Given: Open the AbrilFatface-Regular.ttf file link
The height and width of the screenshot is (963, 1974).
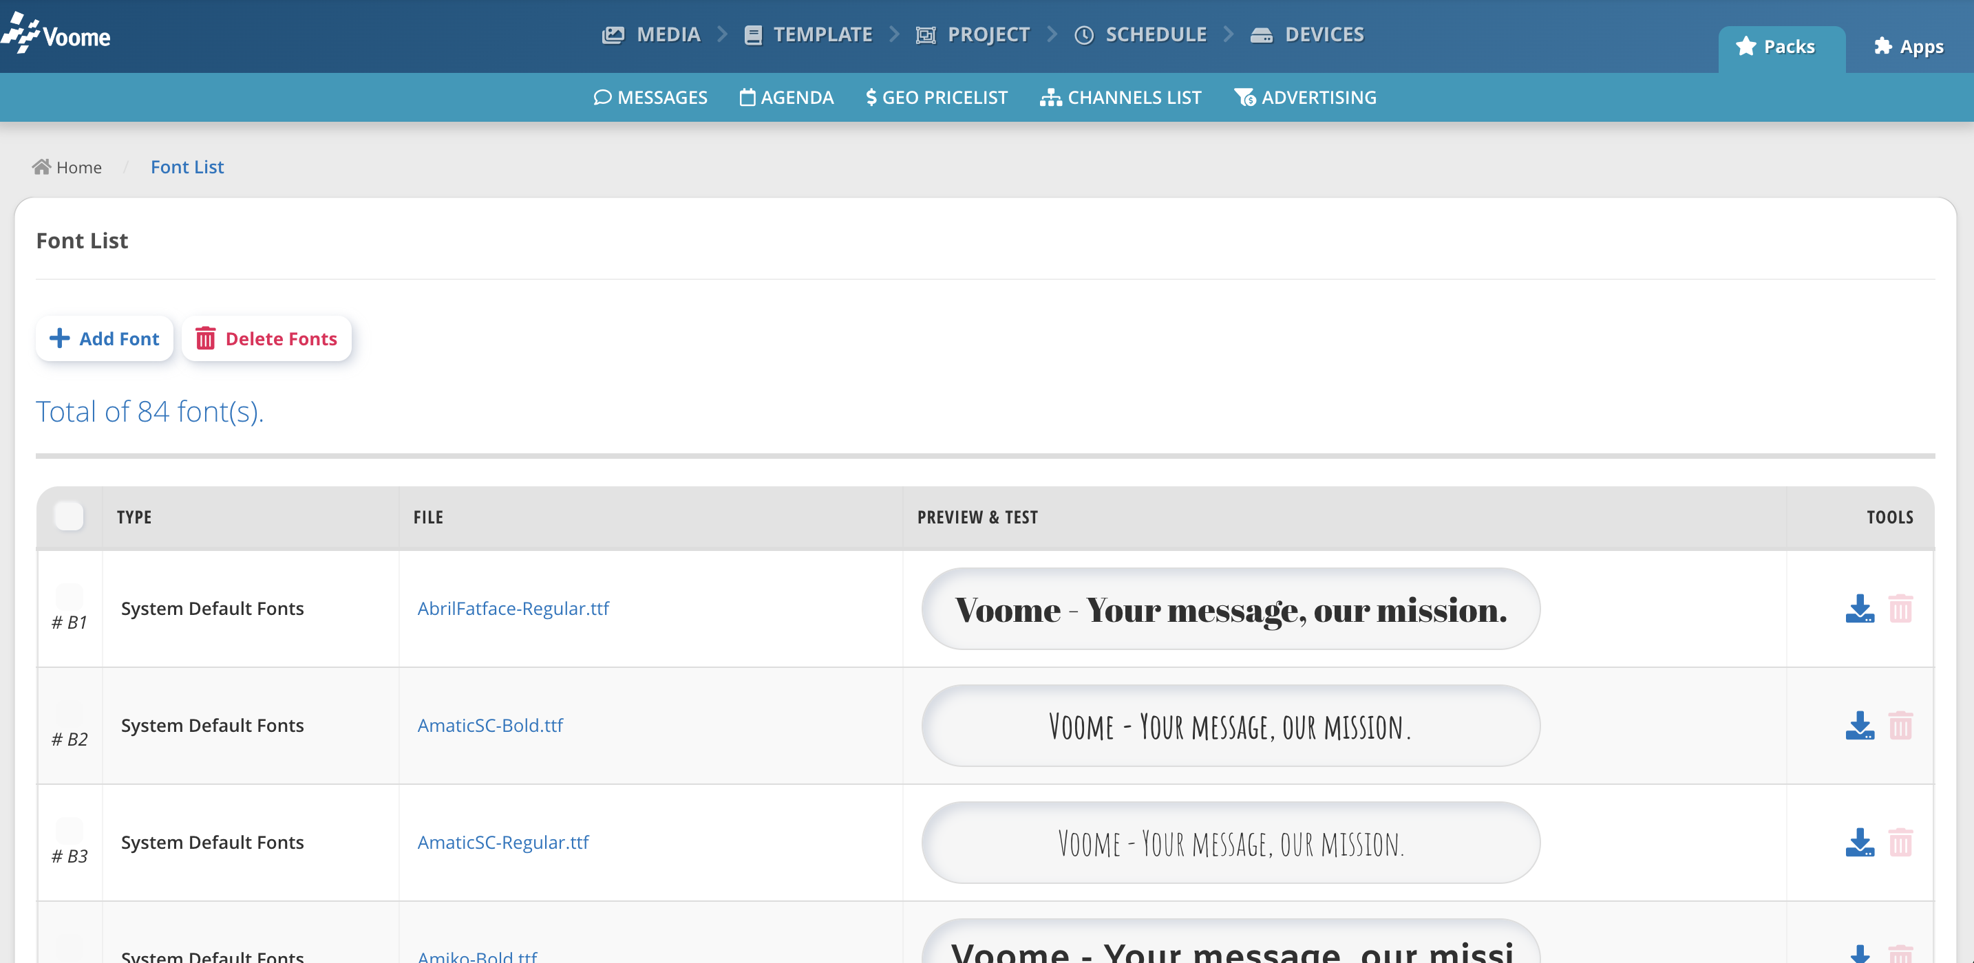Looking at the screenshot, I should pyautogui.click(x=513, y=608).
